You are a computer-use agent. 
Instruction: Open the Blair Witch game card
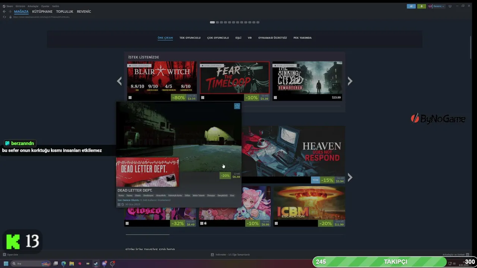[162, 81]
